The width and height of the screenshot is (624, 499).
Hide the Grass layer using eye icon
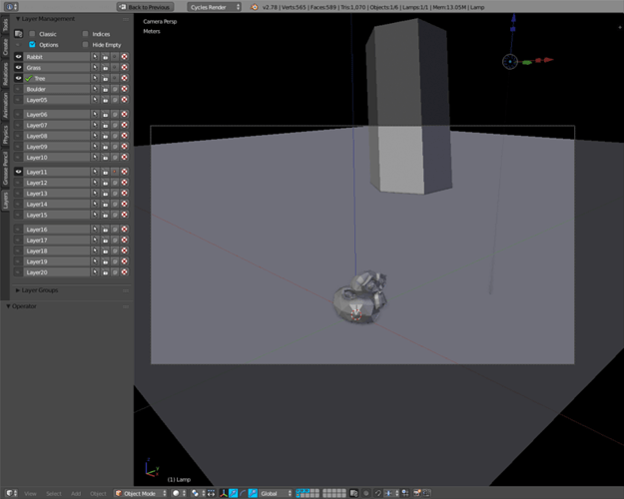click(19, 68)
